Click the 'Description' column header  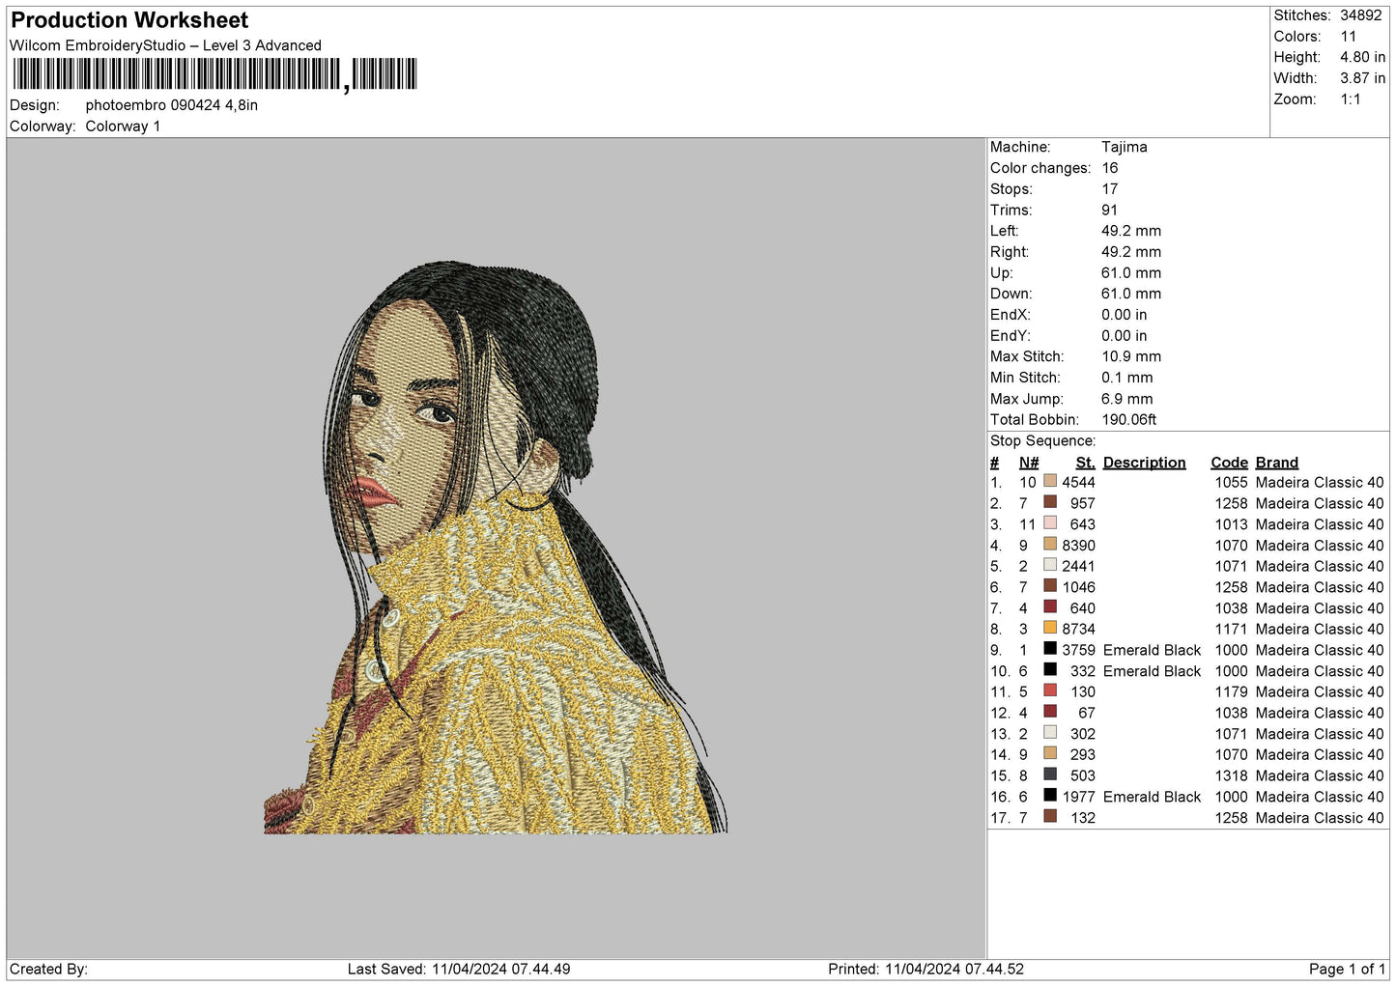pos(1145,463)
